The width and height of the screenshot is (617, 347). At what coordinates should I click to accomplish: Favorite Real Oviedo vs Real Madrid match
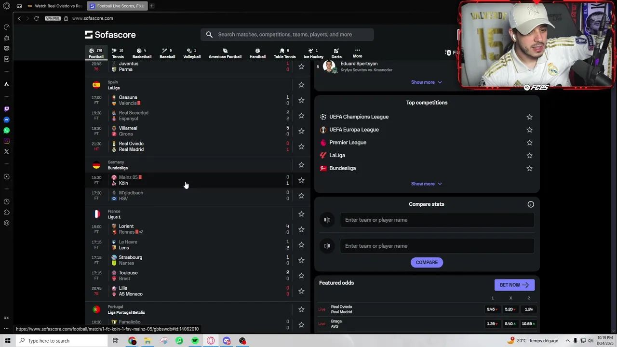click(x=301, y=147)
